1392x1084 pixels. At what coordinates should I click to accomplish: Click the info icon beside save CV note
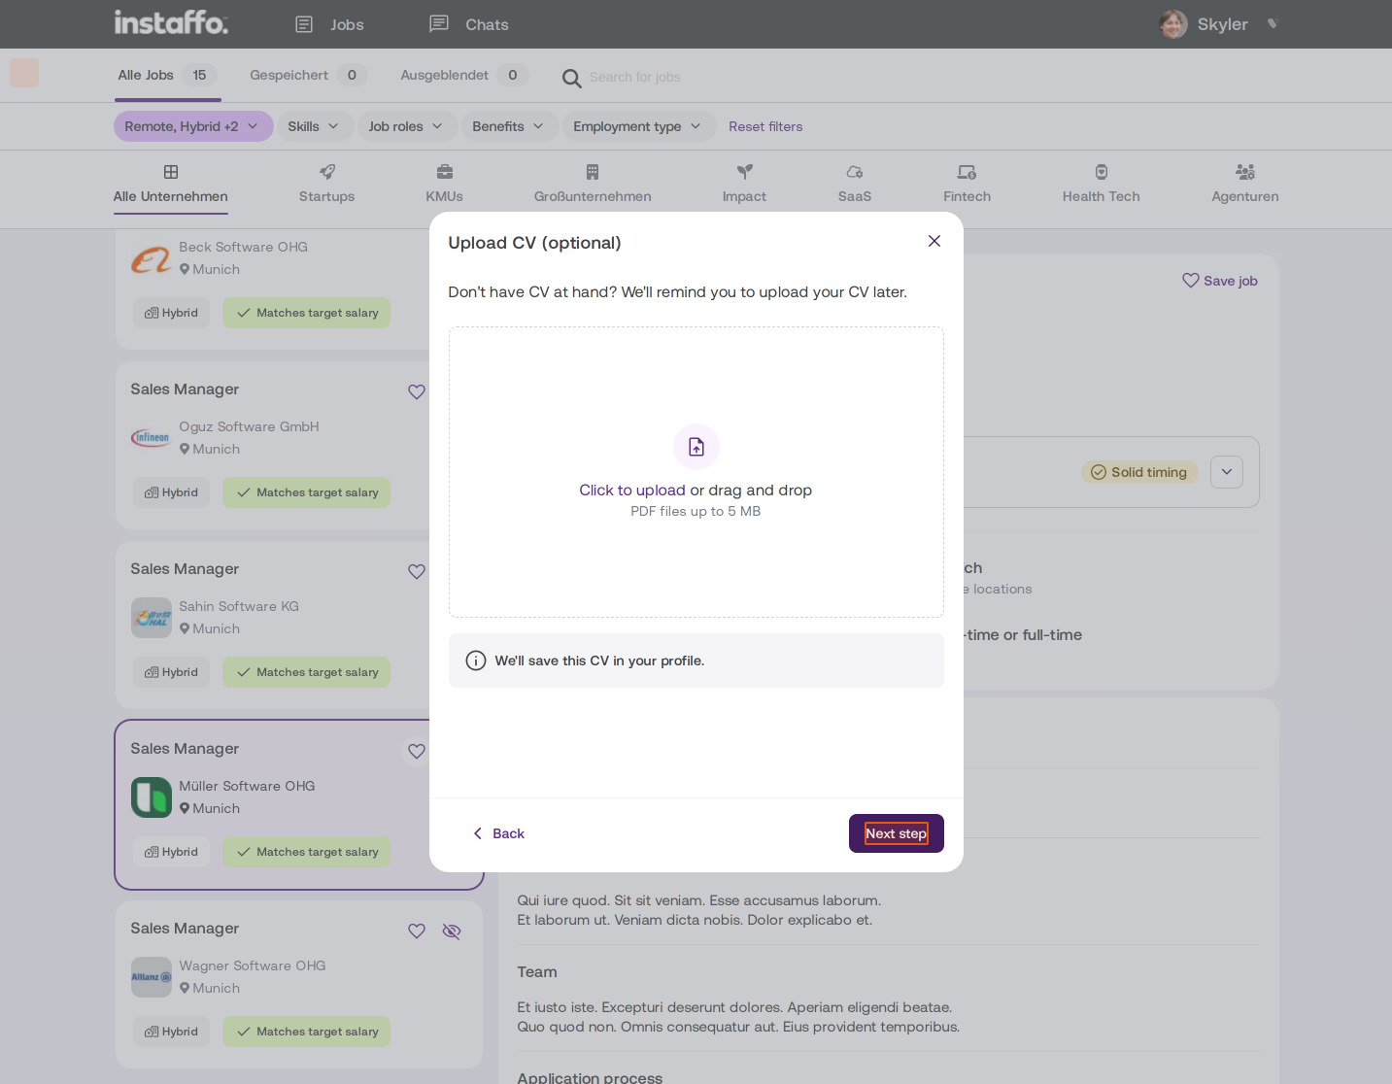click(x=476, y=661)
